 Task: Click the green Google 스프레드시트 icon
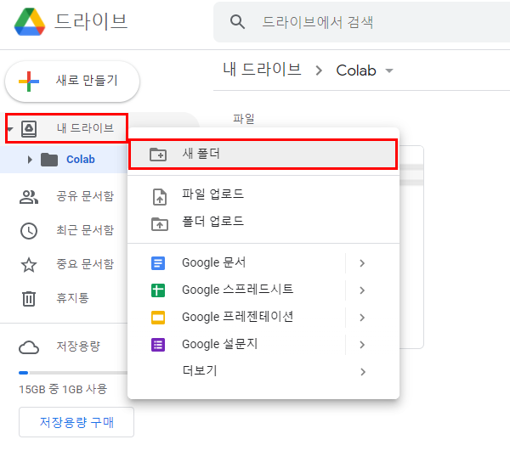158,290
